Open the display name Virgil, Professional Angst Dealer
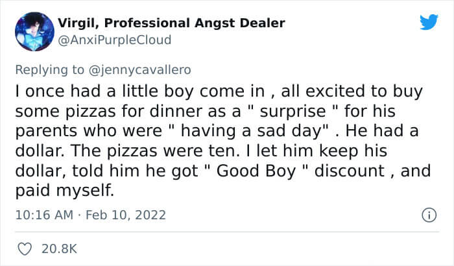 [x=171, y=23]
